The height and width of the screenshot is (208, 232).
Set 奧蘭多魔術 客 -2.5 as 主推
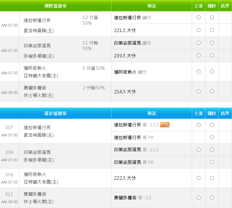click(x=198, y=198)
